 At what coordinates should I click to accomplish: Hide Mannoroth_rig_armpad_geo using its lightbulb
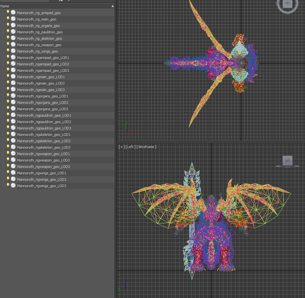click(x=8, y=12)
